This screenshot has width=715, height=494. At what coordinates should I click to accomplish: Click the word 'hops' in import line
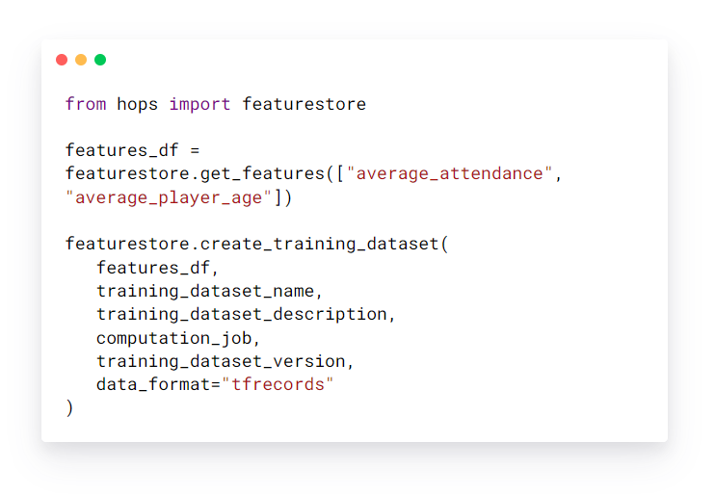[138, 104]
